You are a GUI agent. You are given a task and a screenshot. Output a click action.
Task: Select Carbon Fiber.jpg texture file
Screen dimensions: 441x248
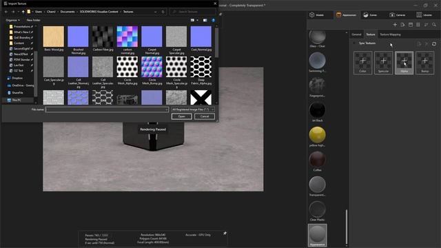103,39
